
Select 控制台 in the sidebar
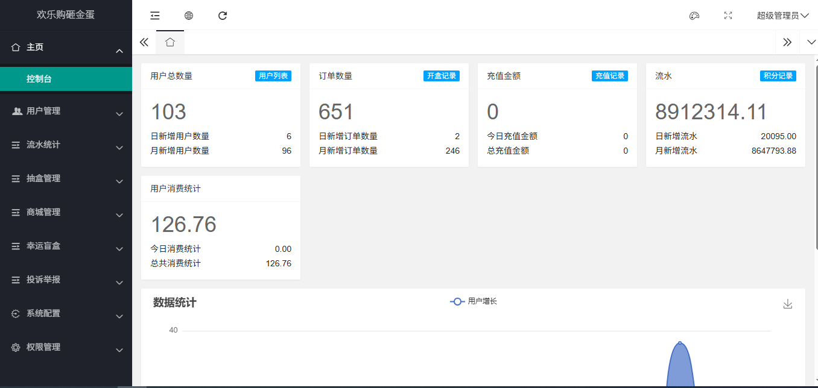point(66,79)
